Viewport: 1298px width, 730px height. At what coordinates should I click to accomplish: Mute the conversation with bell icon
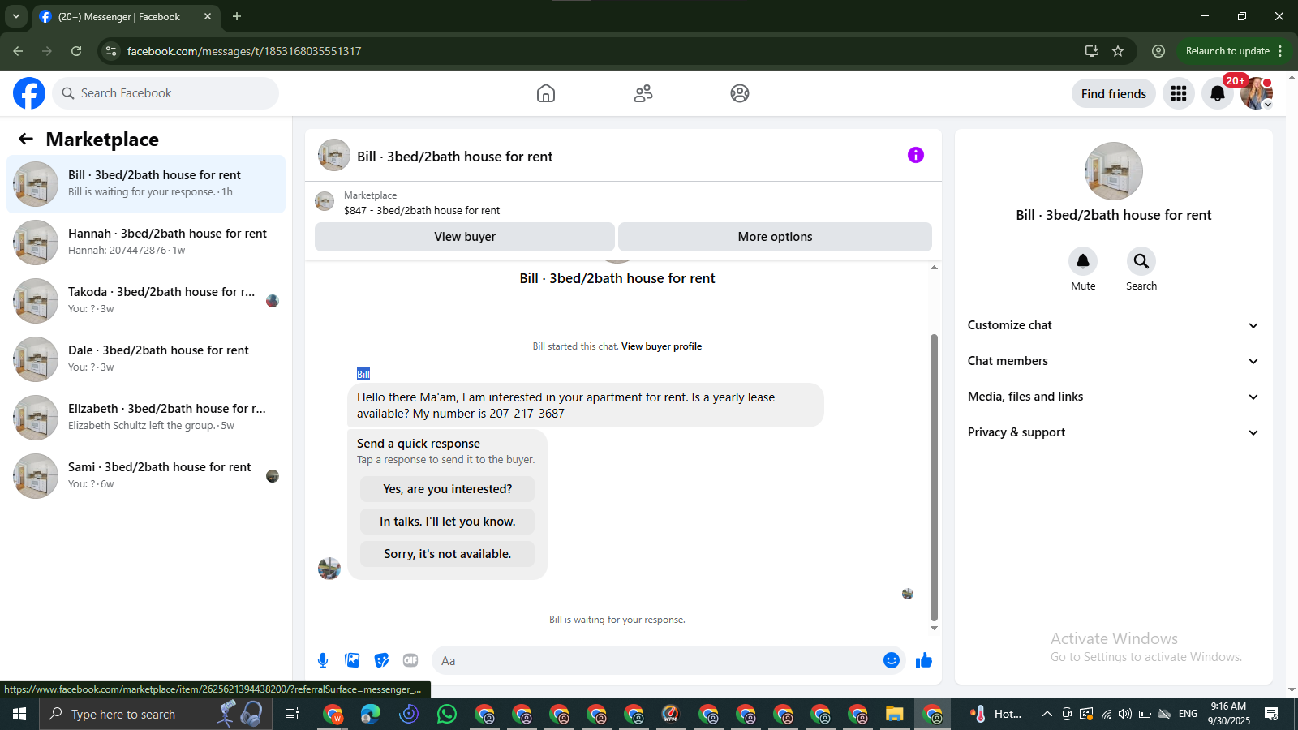tap(1083, 261)
